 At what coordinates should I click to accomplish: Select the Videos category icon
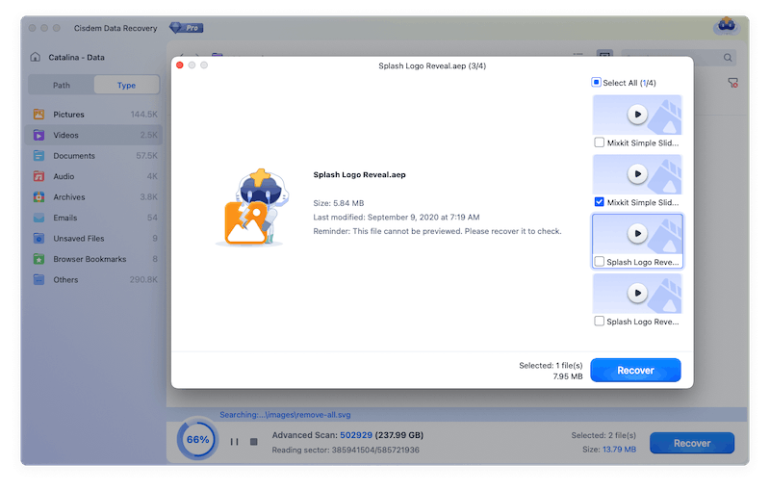(38, 135)
